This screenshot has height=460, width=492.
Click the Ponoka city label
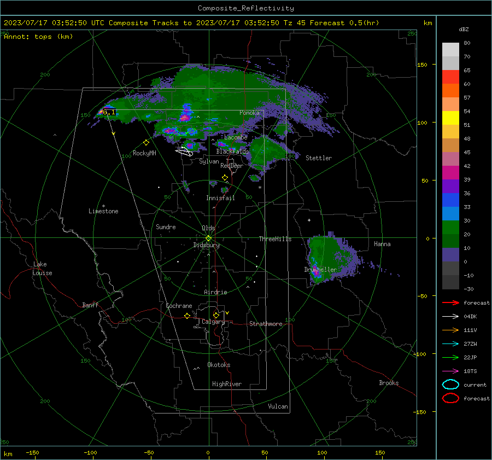pos(249,113)
